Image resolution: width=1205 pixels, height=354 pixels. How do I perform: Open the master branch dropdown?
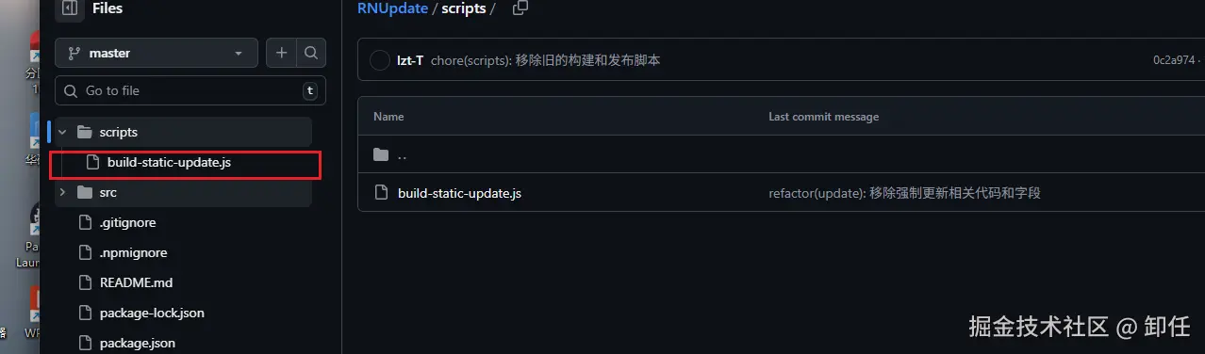(156, 54)
